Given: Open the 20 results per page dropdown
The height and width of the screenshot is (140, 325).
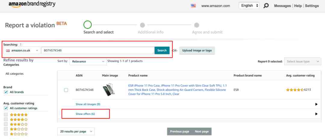Looking at the screenshot, I should [x=76, y=132].
